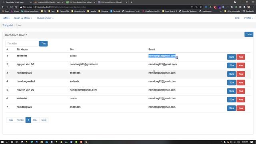The width and height of the screenshot is (256, 144).
Task: Click Sửa for row 2 Nguyen Van DO
Action: [231, 65]
